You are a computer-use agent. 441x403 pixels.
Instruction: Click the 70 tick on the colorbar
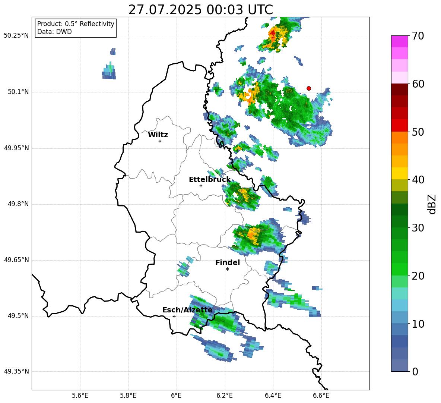click(418, 36)
